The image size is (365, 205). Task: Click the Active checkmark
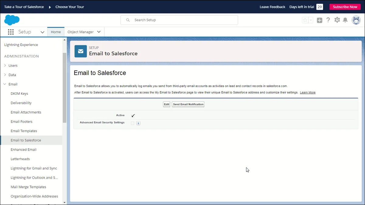[133, 116]
